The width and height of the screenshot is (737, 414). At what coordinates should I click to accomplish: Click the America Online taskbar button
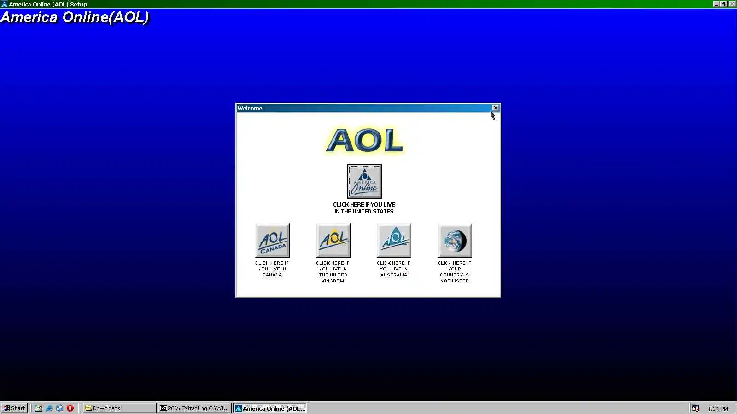click(270, 408)
